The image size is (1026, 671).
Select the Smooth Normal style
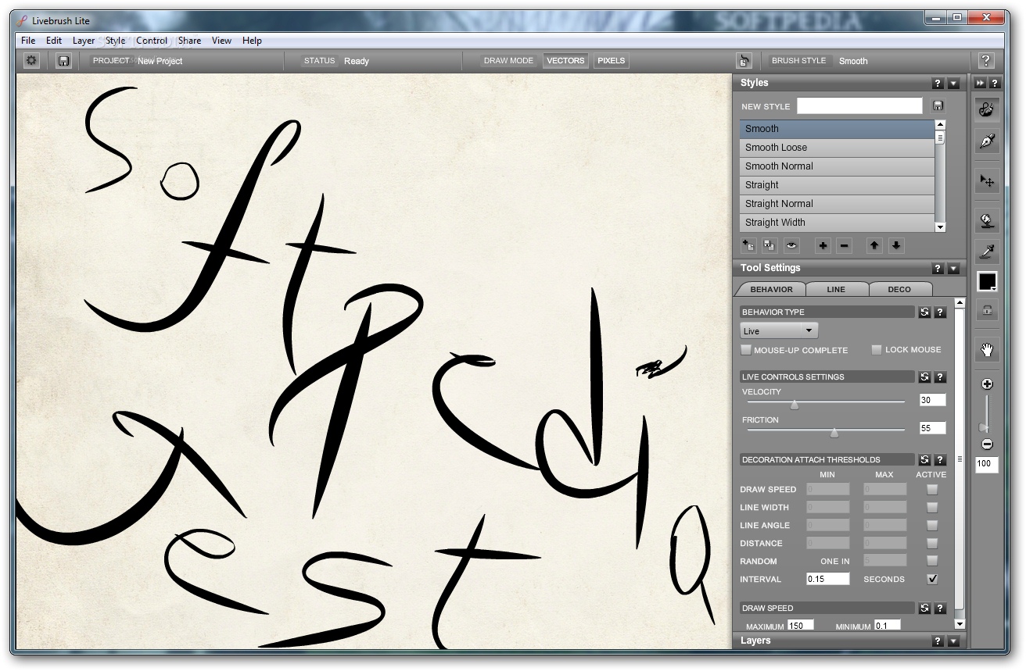click(837, 166)
